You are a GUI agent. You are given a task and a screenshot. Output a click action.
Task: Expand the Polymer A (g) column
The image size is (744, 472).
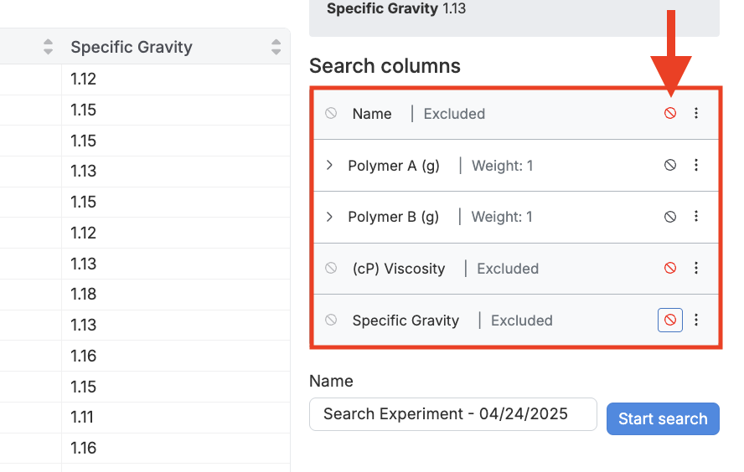(x=330, y=166)
